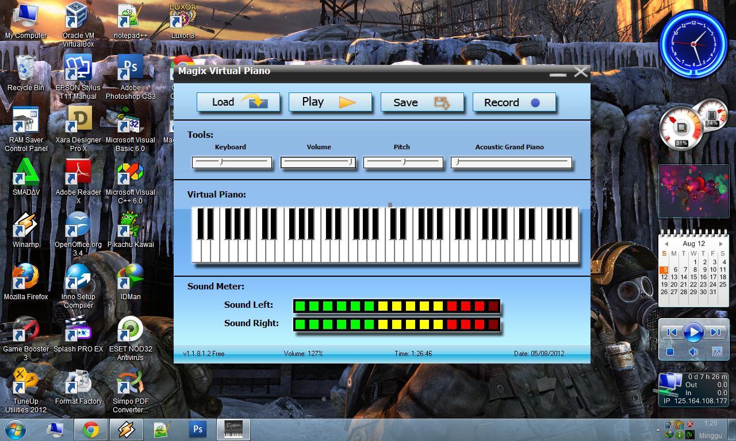This screenshot has width=736, height=441.
Task: Click the "Volume: 127%" status text
Action: 303,354
